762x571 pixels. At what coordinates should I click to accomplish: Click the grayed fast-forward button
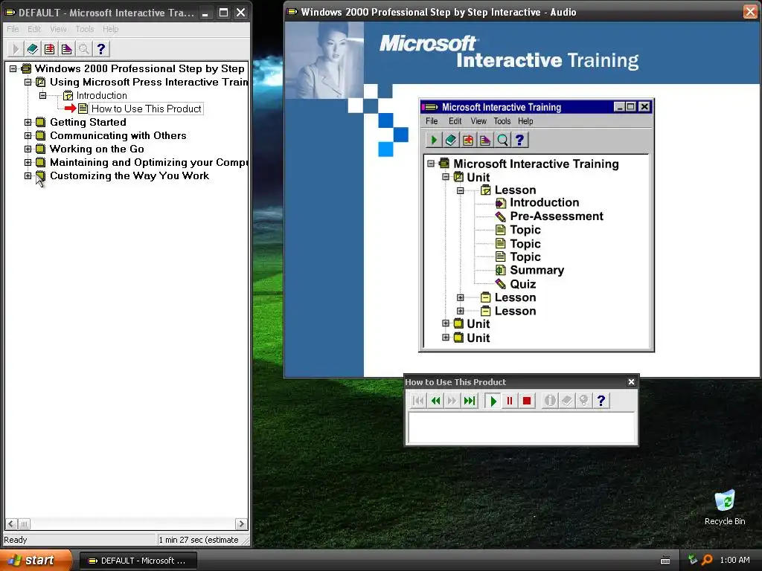(x=452, y=401)
